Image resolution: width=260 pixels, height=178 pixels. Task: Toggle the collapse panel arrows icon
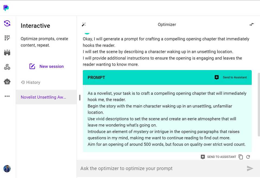pyautogui.click(x=252, y=24)
